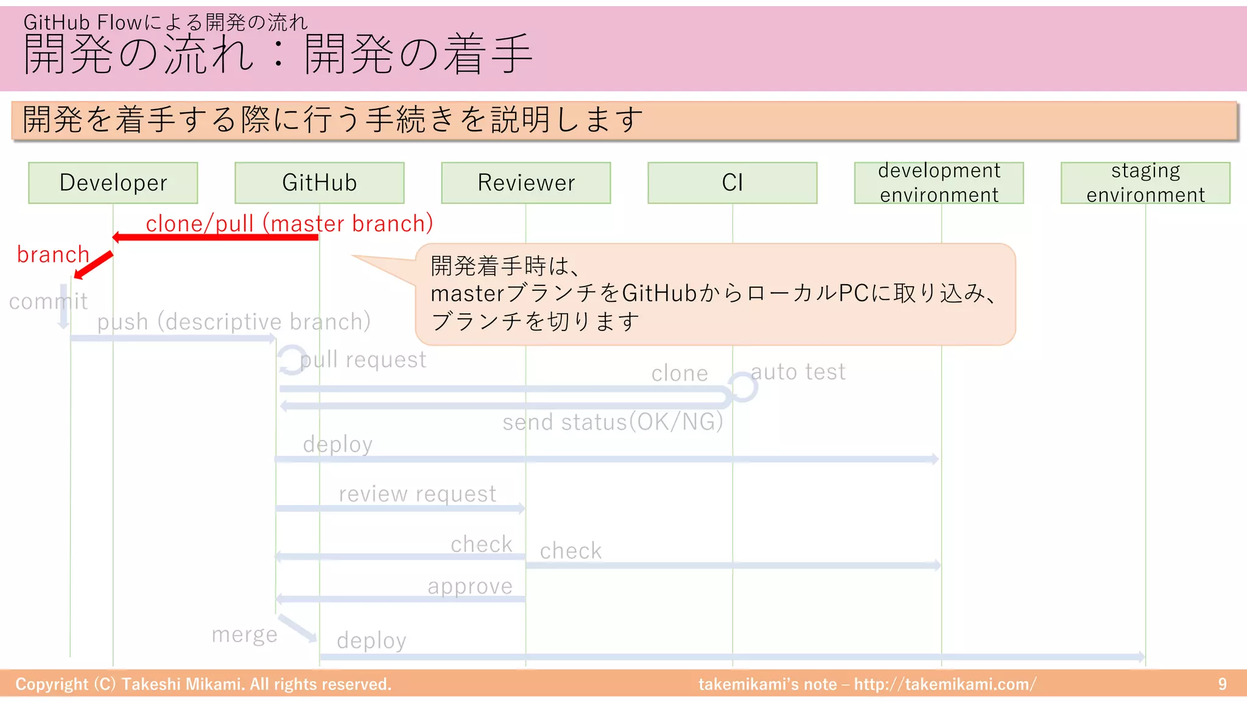The height and width of the screenshot is (701, 1247).
Task: Click the auto test loop circle icon
Action: [x=743, y=387]
